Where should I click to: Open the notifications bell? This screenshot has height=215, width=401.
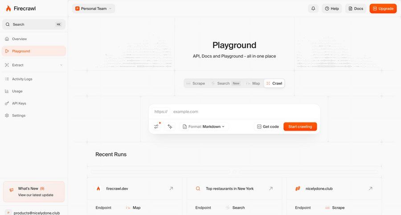click(313, 9)
